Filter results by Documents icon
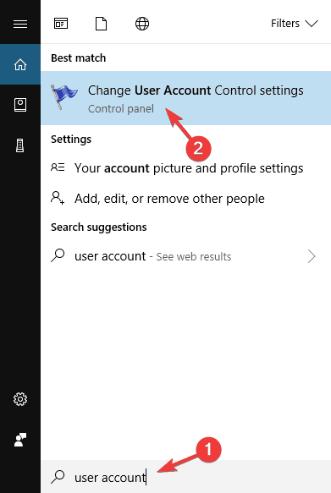This screenshot has height=493, width=331. [x=101, y=24]
